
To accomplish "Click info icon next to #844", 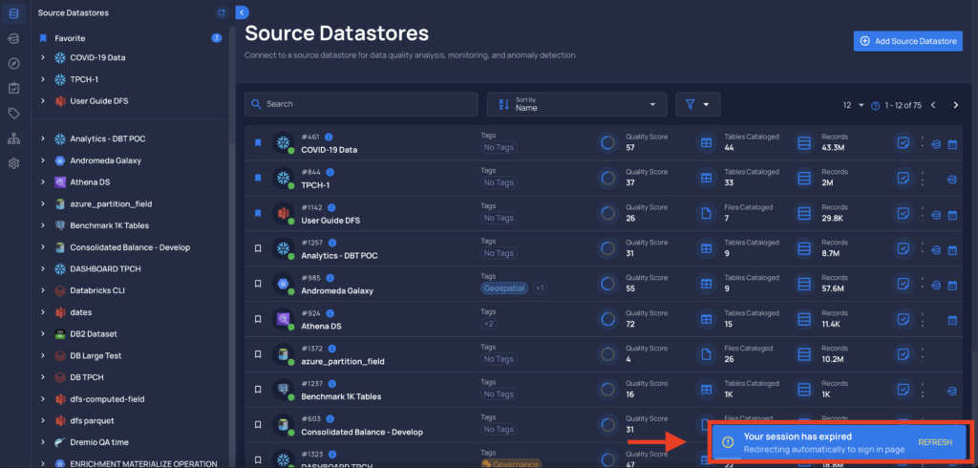I will click(x=330, y=172).
